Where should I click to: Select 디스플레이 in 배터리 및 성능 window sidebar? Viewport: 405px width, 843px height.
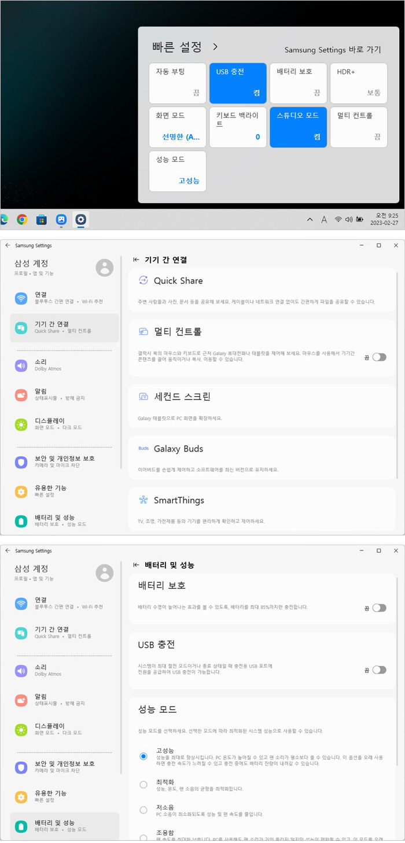64,729
